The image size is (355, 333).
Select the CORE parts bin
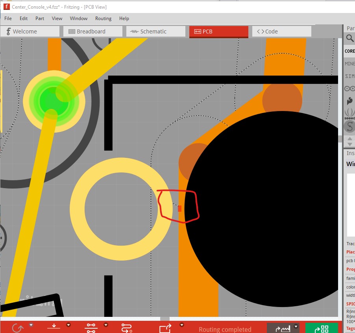[350, 51]
